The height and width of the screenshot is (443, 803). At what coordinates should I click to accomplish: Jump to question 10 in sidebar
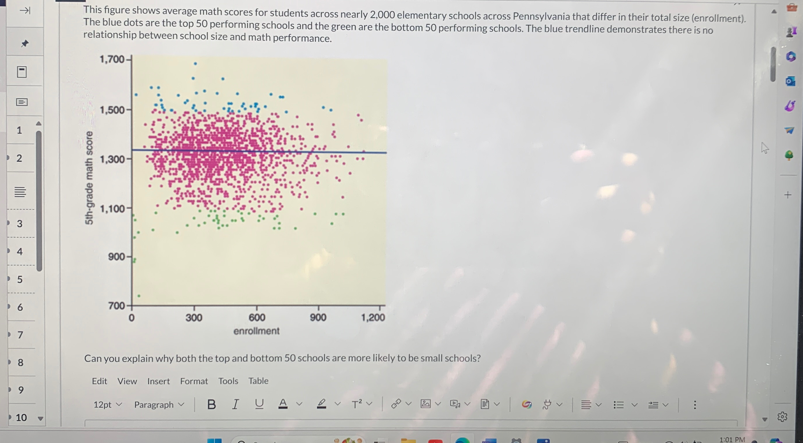pyautogui.click(x=21, y=418)
